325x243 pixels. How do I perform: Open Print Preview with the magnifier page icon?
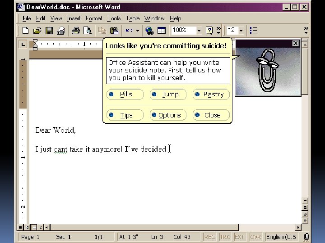tap(88, 31)
